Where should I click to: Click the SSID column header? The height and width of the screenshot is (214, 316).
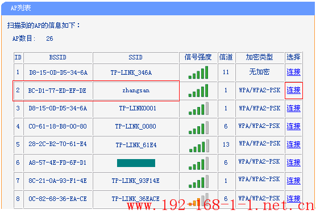point(135,57)
